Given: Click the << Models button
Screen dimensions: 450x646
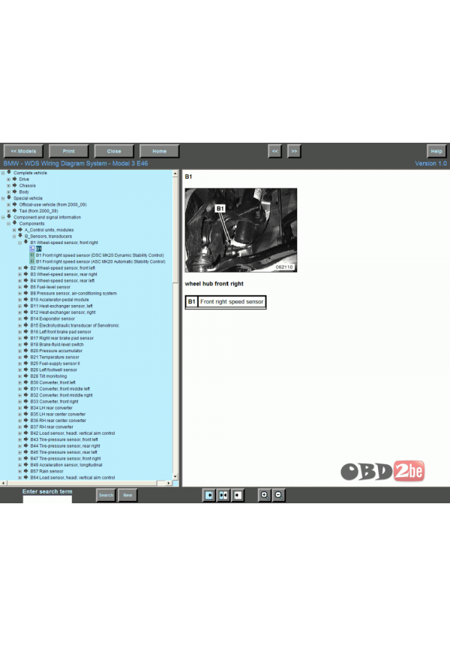Looking at the screenshot, I should [23, 151].
